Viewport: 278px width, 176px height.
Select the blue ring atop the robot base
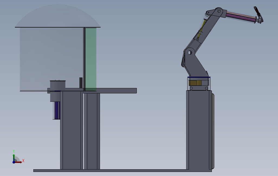(x=199, y=77)
